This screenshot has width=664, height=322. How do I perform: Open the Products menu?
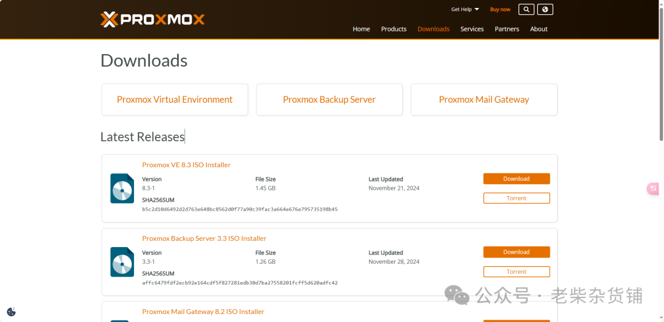click(x=394, y=29)
